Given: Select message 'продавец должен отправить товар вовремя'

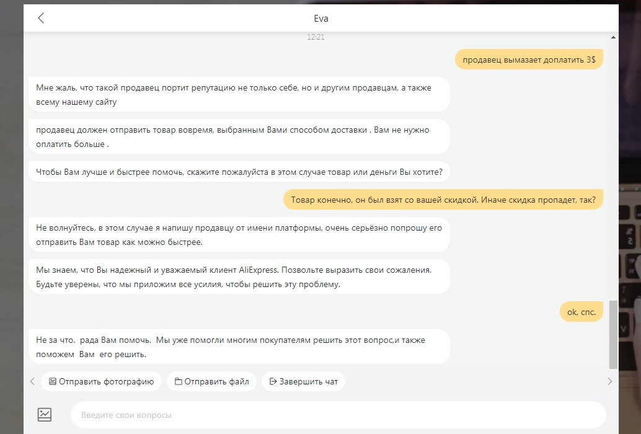Looking at the screenshot, I should (x=239, y=136).
